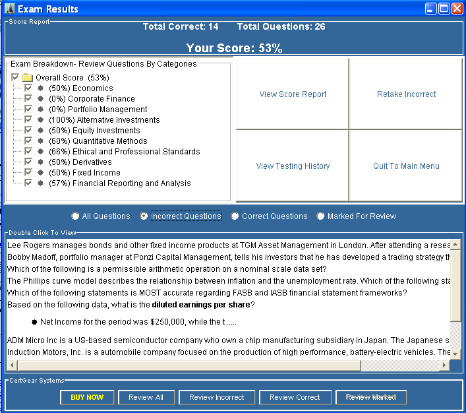
Task: Select the (60%) Quantitative Methods item
Action: 98,141
